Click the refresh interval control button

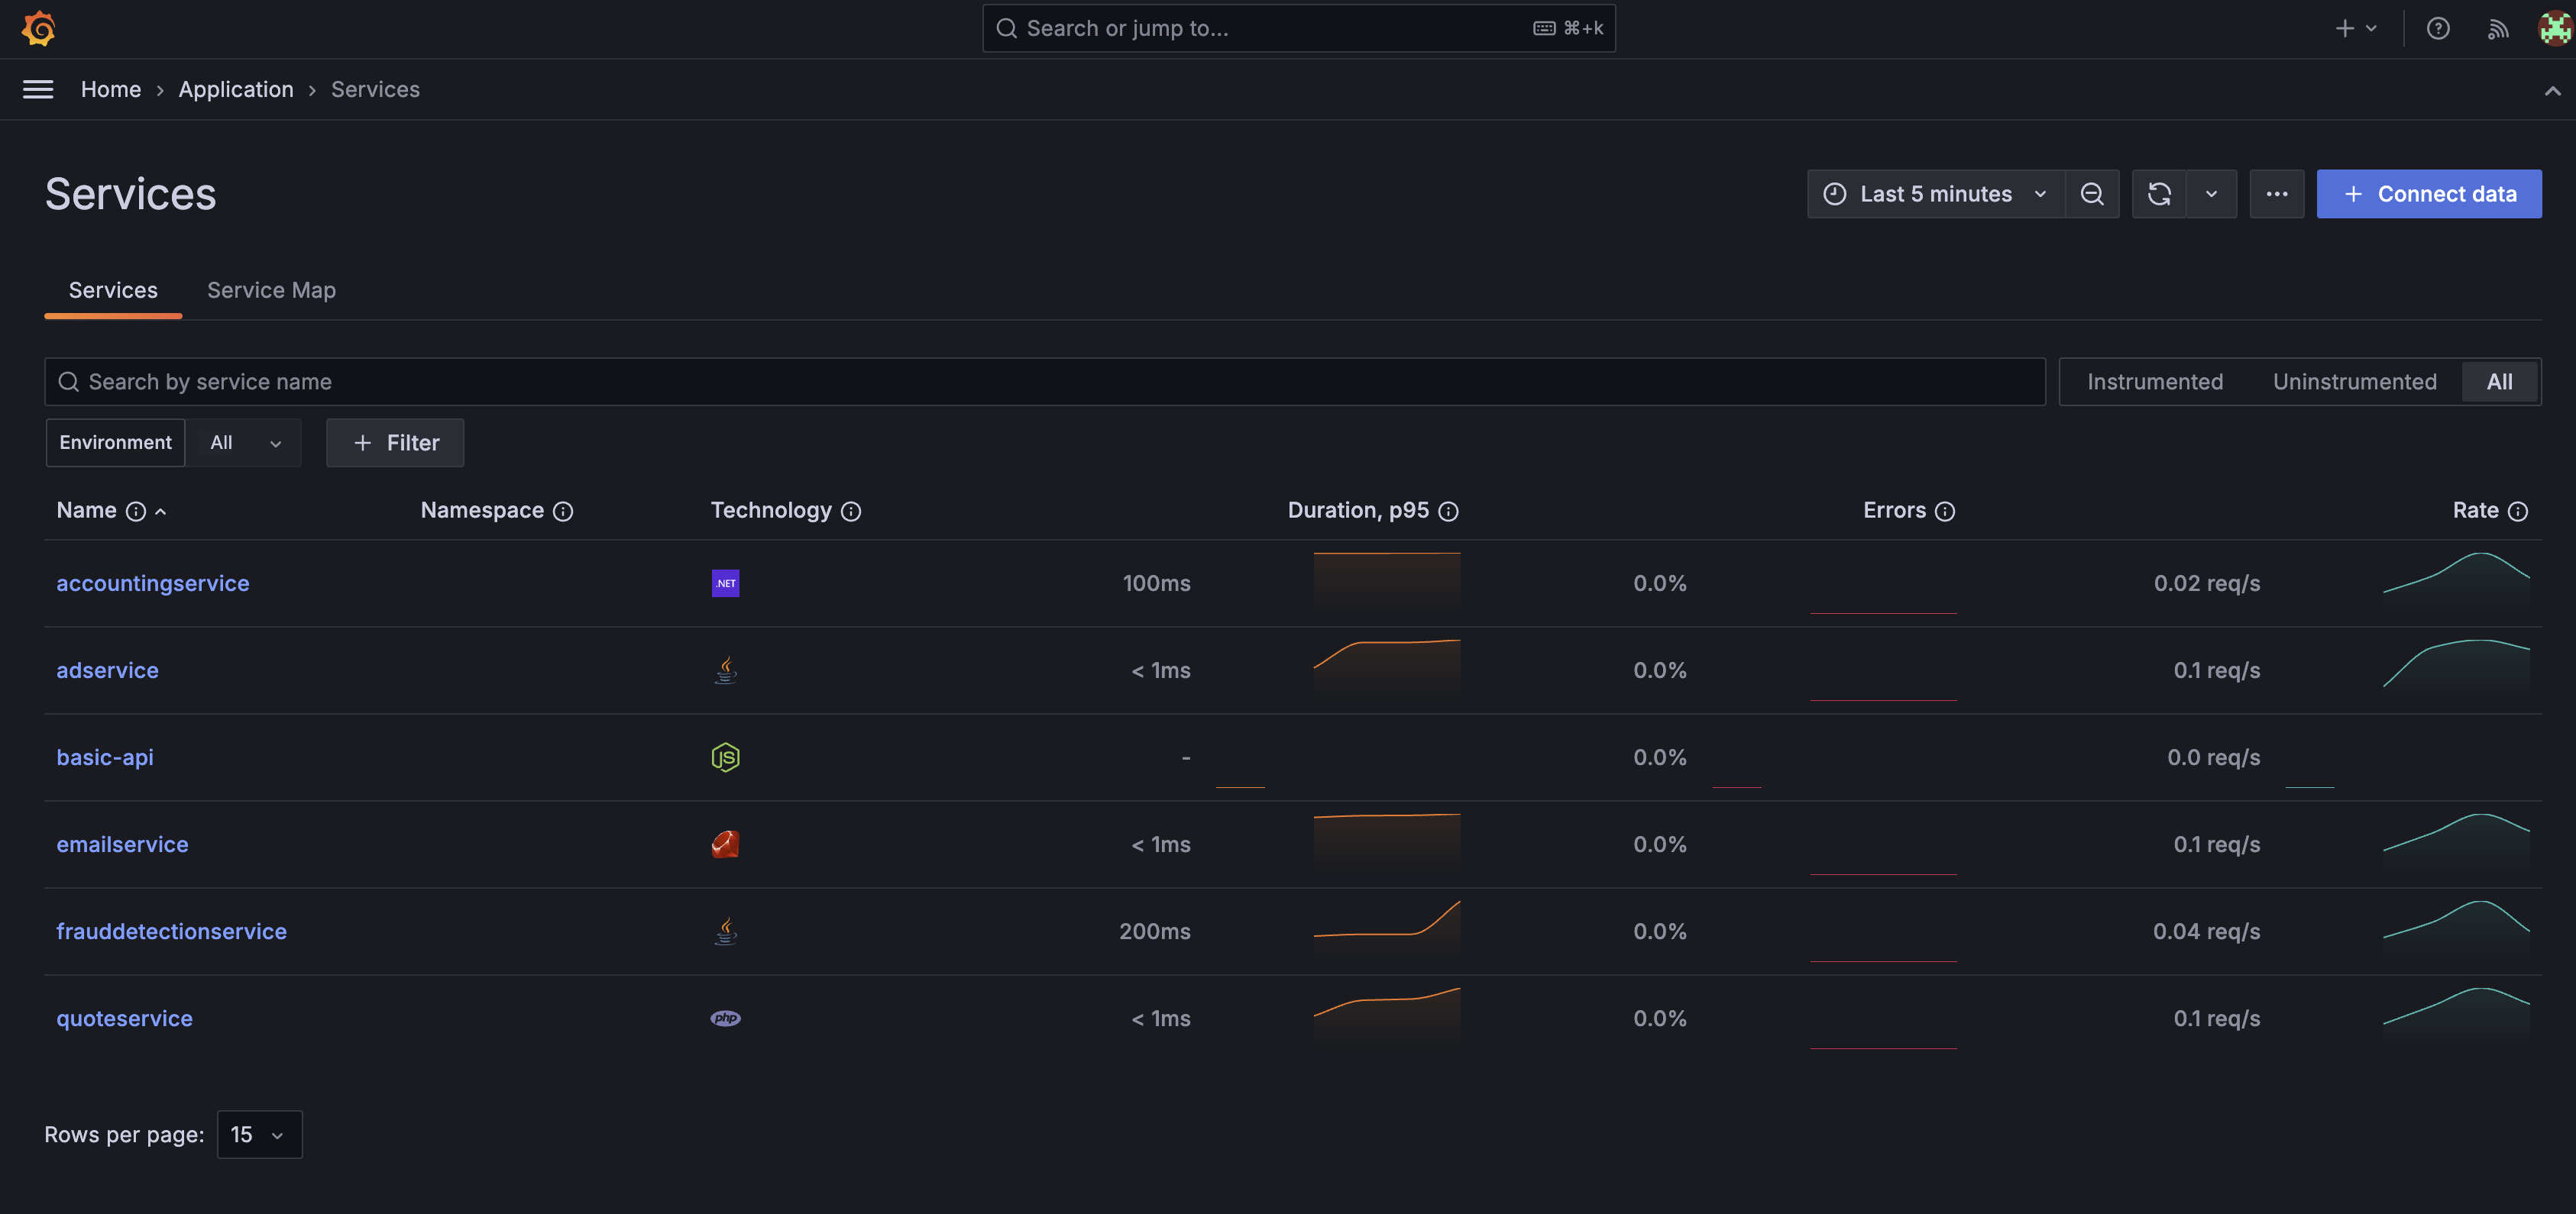pos(2212,194)
